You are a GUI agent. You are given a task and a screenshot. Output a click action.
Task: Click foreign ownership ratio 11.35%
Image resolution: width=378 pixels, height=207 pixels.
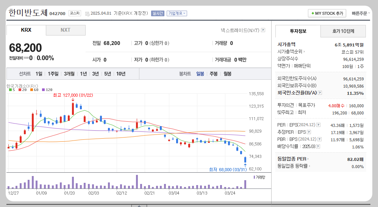coord(355,93)
